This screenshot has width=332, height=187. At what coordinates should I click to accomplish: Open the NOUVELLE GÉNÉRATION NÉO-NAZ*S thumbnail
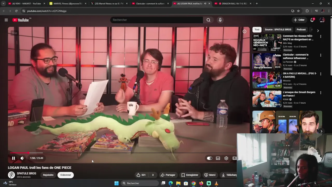point(267,43)
